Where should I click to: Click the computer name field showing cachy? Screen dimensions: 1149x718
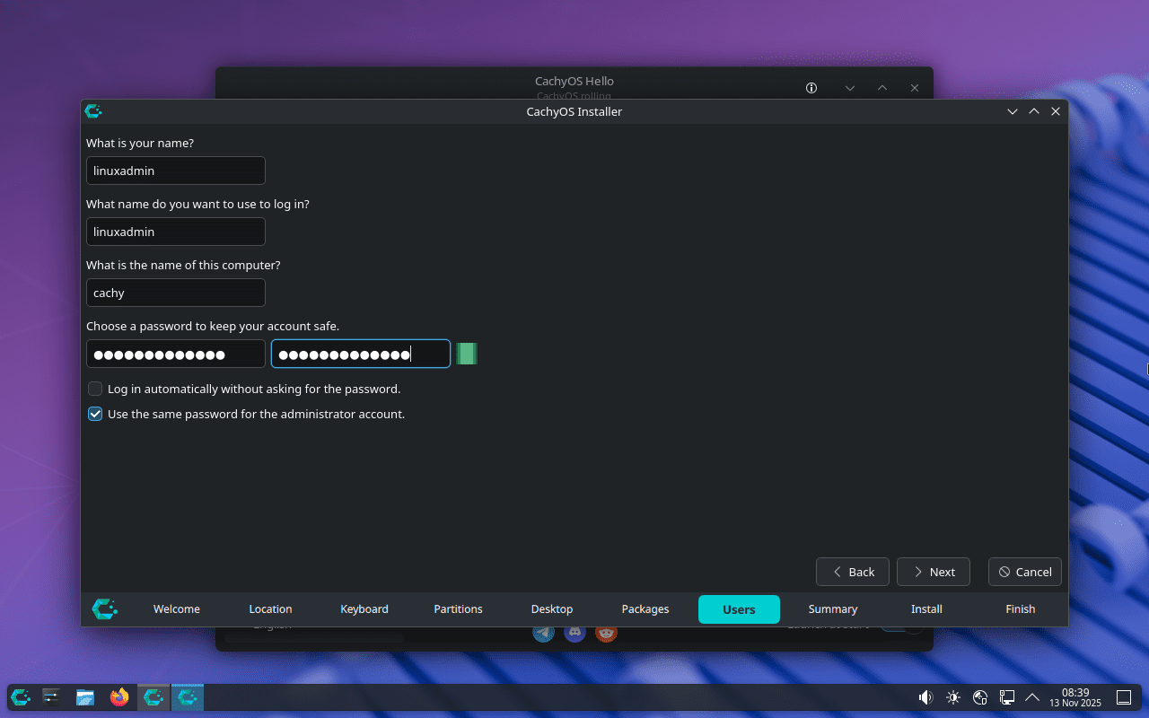coord(175,293)
